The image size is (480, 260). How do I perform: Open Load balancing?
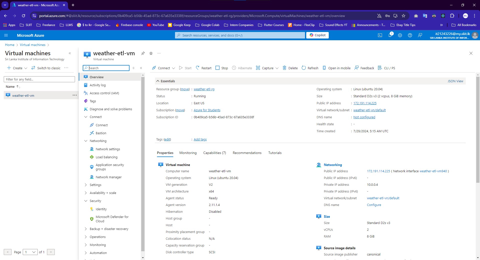click(x=106, y=157)
